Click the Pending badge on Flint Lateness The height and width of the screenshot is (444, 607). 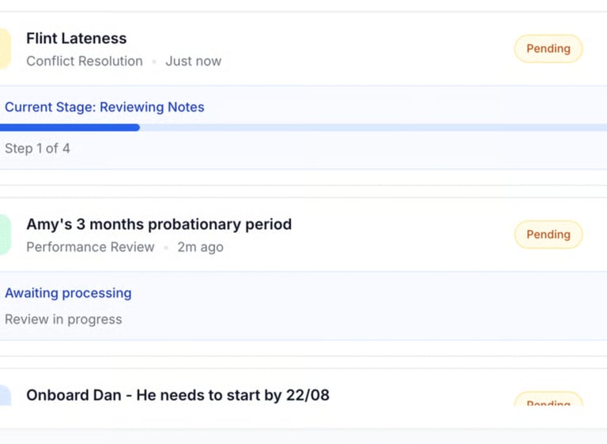point(548,49)
